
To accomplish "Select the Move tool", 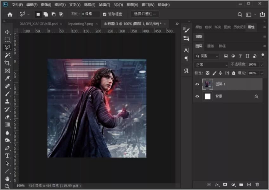I will (7, 32).
